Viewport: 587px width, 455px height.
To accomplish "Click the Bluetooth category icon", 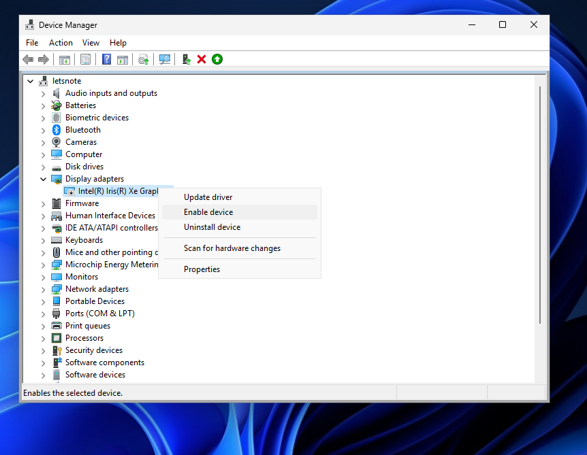I will click(x=56, y=130).
